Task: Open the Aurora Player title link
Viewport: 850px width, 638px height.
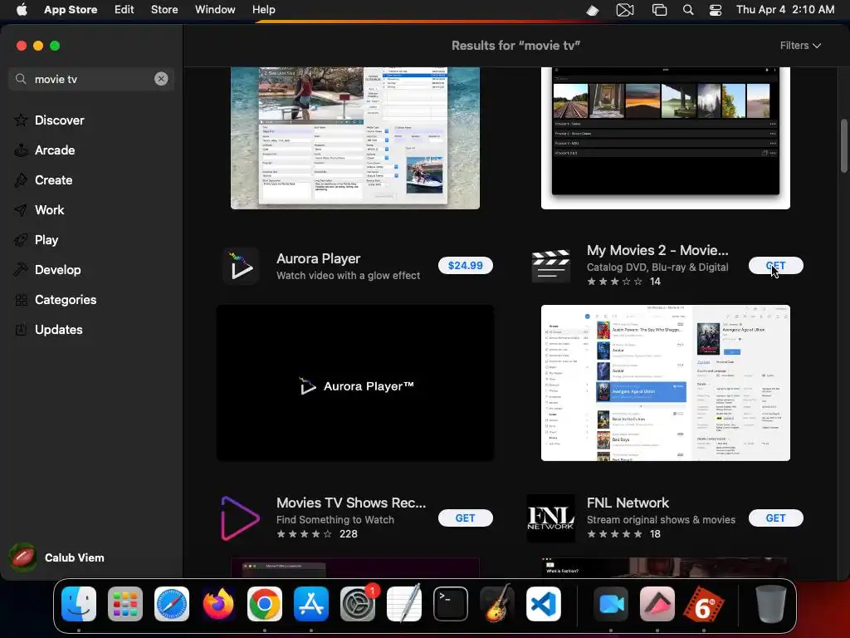Action: tap(318, 259)
